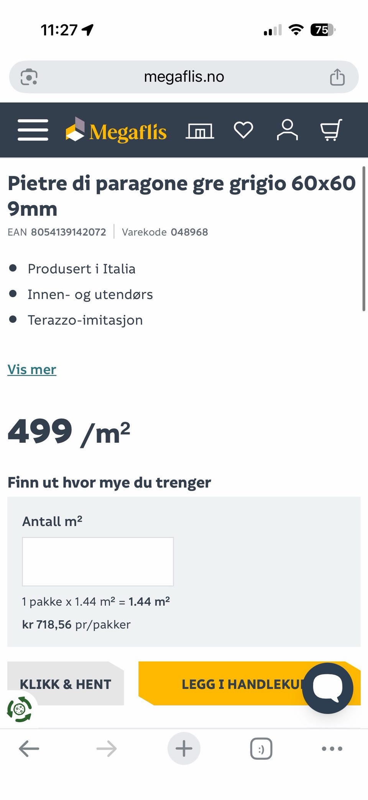
Task: Open favorites via the heart icon
Action: 243,130
